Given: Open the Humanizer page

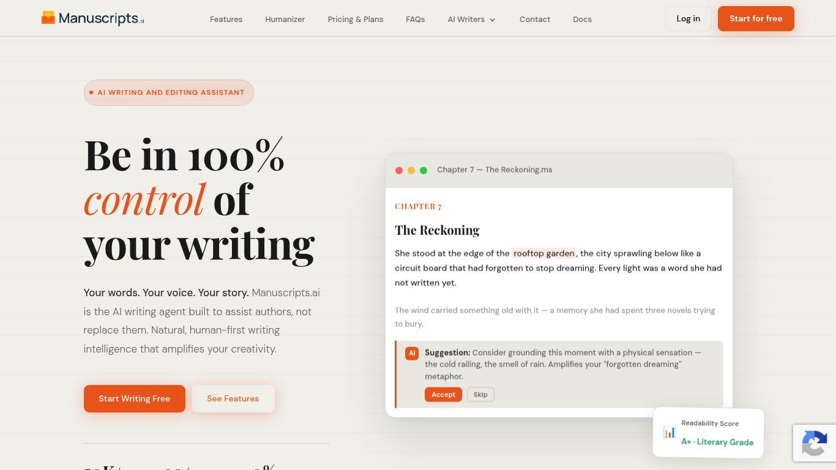Looking at the screenshot, I should pos(285,19).
